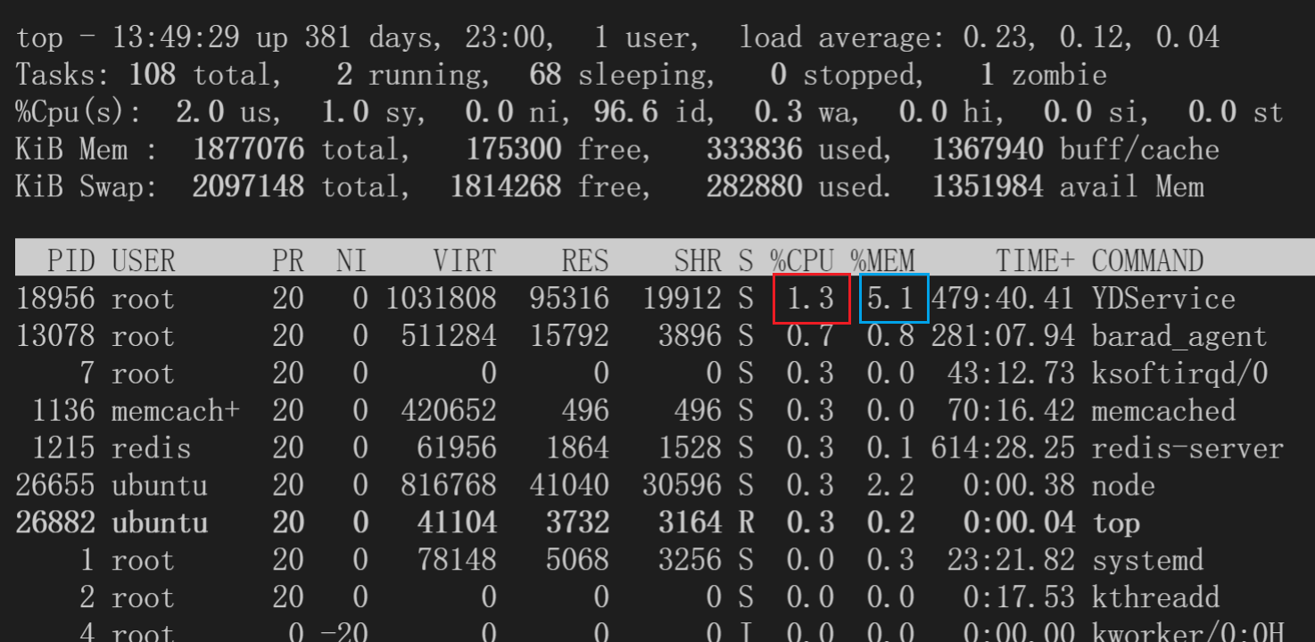Screen dimensions: 1315x642
Task: Select the redis user name
Action: click(152, 449)
